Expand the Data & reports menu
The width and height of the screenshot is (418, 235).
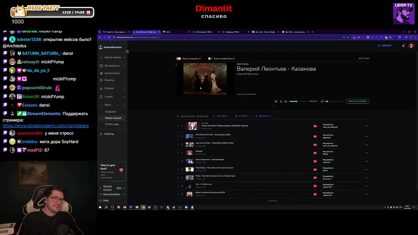(112, 57)
